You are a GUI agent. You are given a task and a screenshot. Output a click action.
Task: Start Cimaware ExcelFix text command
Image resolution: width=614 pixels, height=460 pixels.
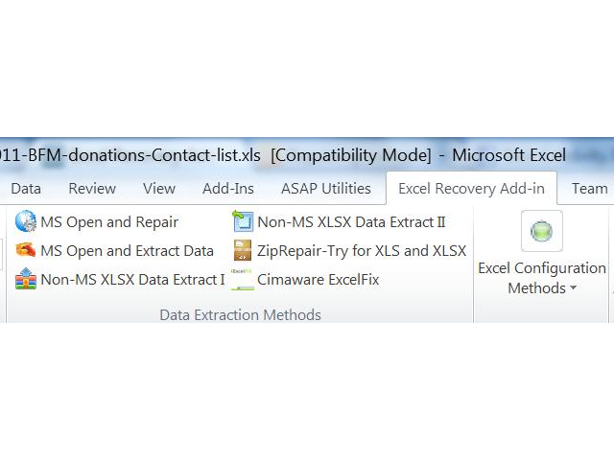pyautogui.click(x=318, y=280)
